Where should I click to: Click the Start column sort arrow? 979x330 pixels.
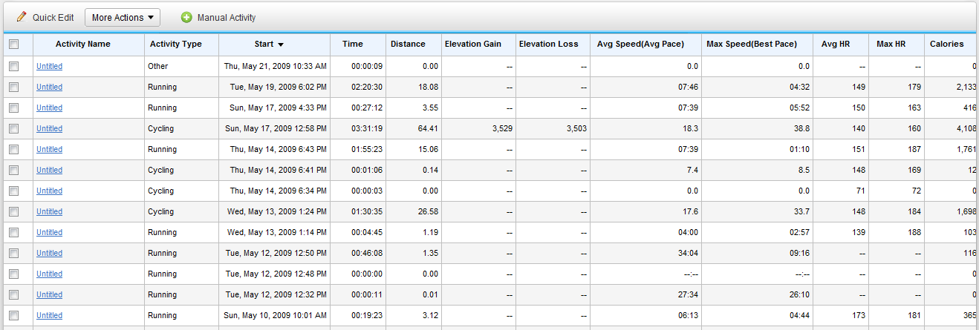point(281,44)
